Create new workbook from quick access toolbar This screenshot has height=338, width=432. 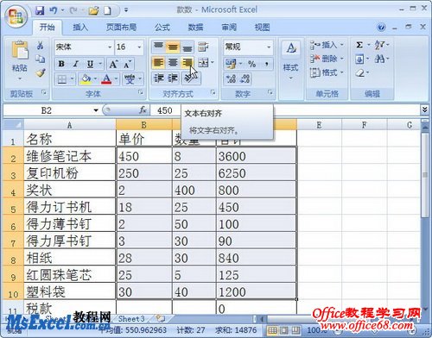[x=107, y=10]
